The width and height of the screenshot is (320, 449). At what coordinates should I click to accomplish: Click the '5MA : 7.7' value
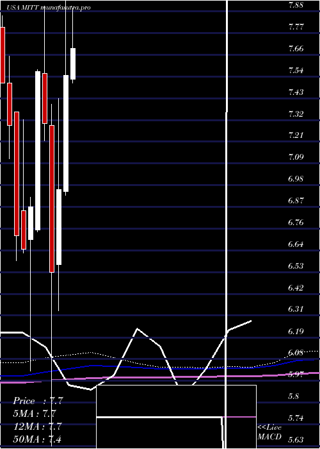pos(35,414)
